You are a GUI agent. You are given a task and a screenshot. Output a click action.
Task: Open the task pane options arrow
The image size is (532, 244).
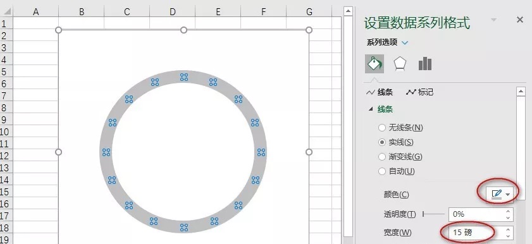(493, 20)
